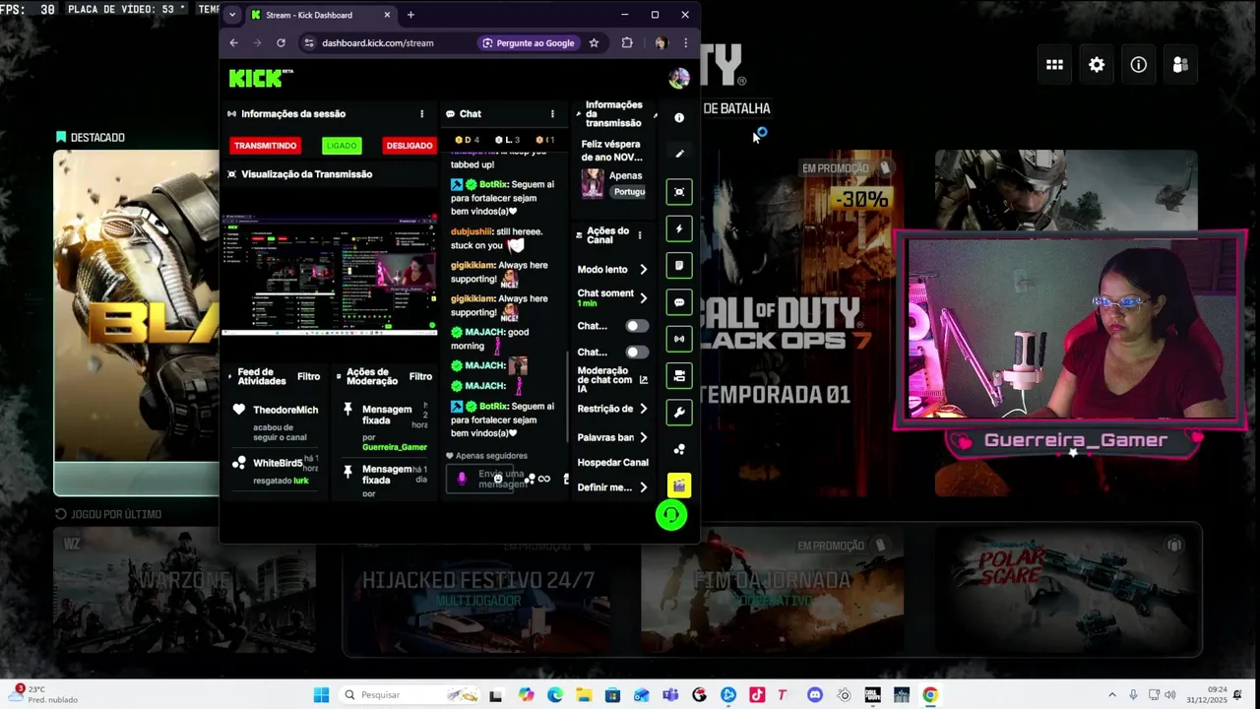Expand the Definir me... option

pyautogui.click(x=644, y=487)
